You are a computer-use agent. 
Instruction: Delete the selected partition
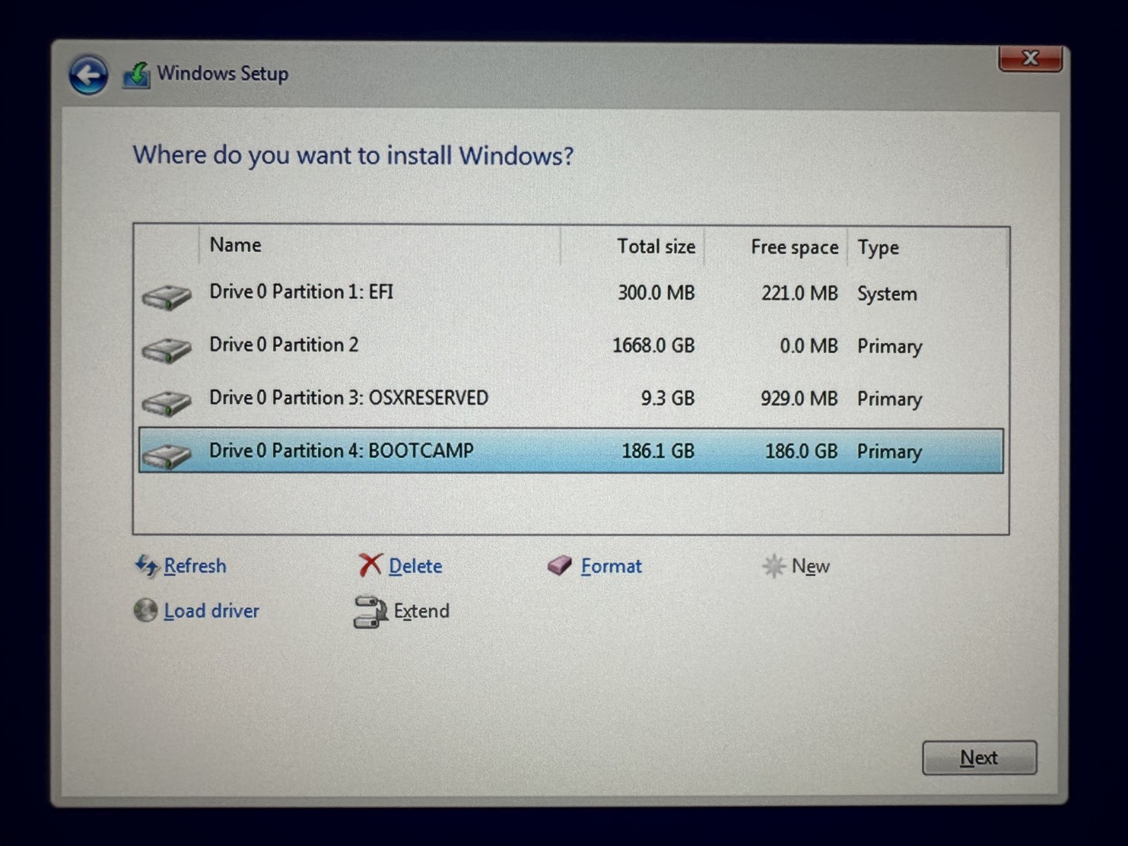tap(415, 566)
